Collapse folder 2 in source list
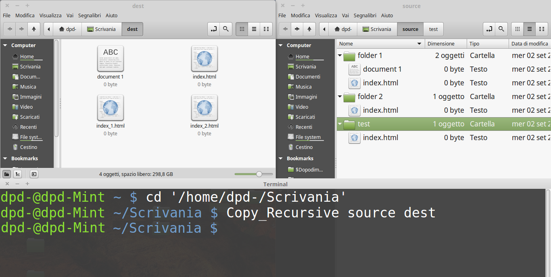This screenshot has width=551, height=277. [340, 96]
